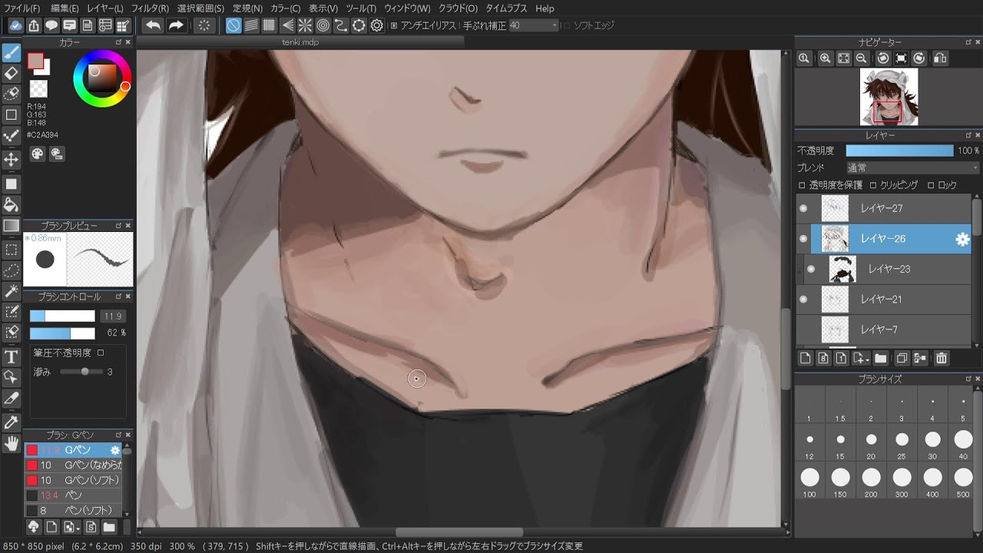This screenshot has height=553, width=983.
Task: Delete layer with trash icon
Action: pos(942,358)
